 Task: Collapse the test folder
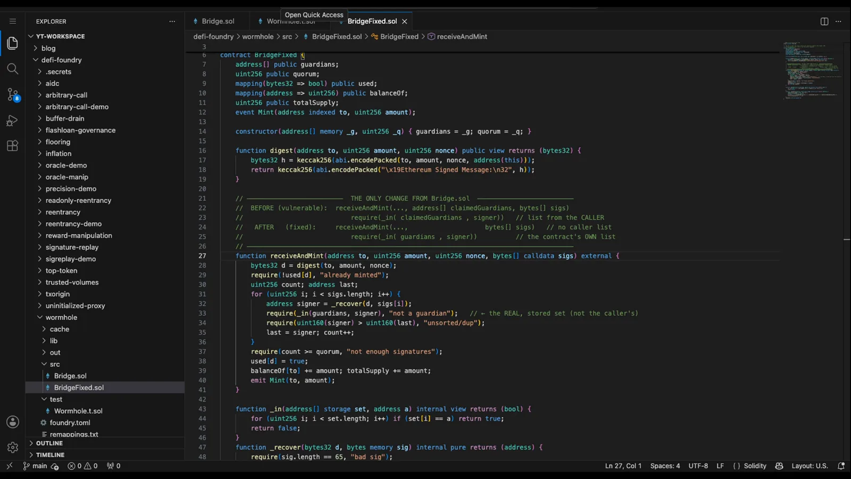point(56,399)
